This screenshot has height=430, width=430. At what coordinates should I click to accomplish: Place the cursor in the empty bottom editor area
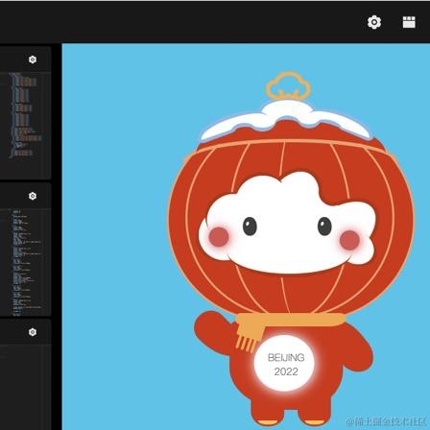click(25, 387)
